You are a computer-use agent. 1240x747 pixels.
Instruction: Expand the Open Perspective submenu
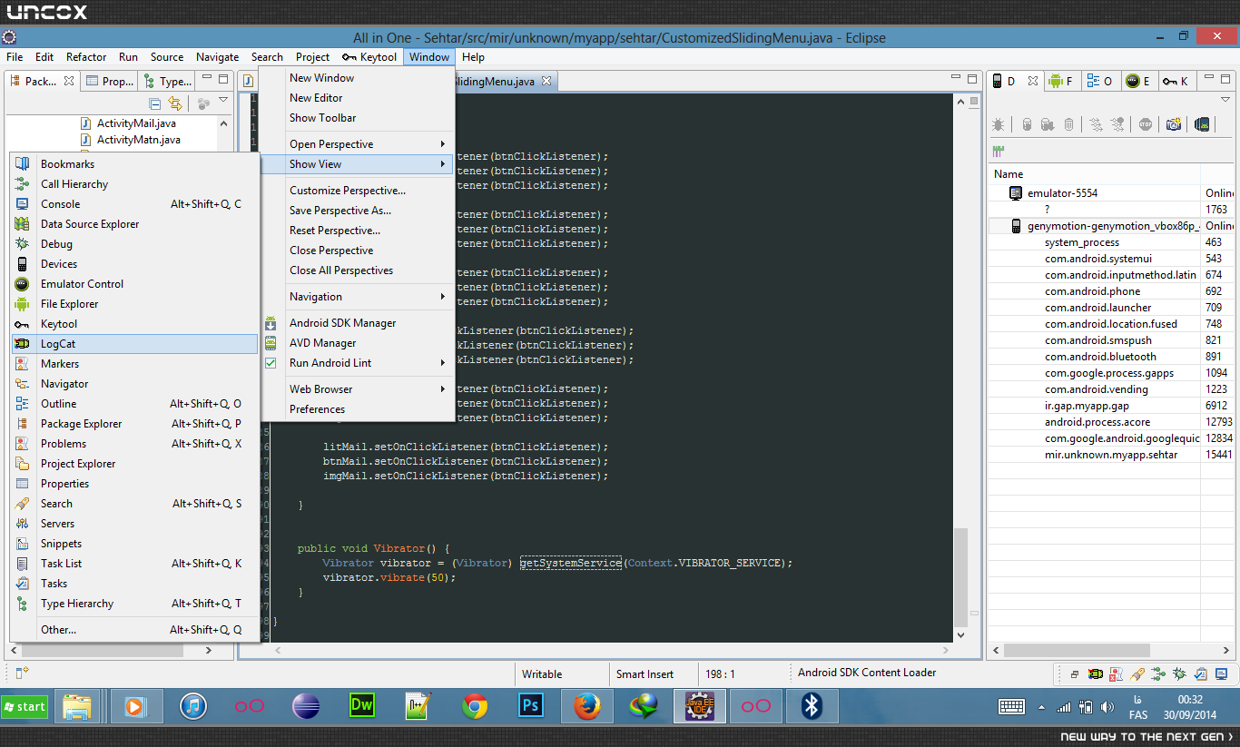coord(357,144)
